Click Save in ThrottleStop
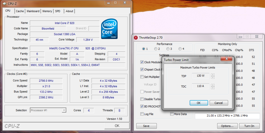Viewport: 265px width, 133px height. coord(146,126)
